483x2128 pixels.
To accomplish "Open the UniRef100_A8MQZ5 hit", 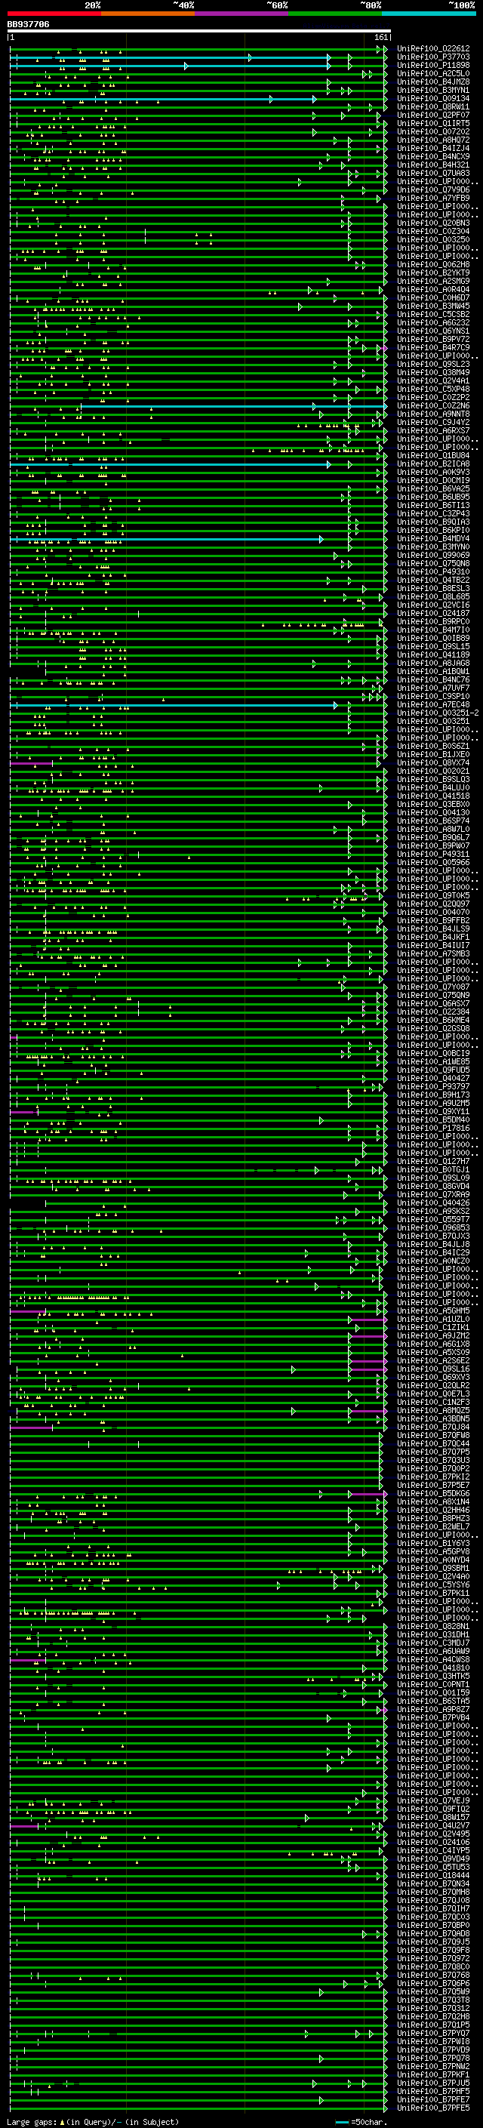I will (433, 1410).
